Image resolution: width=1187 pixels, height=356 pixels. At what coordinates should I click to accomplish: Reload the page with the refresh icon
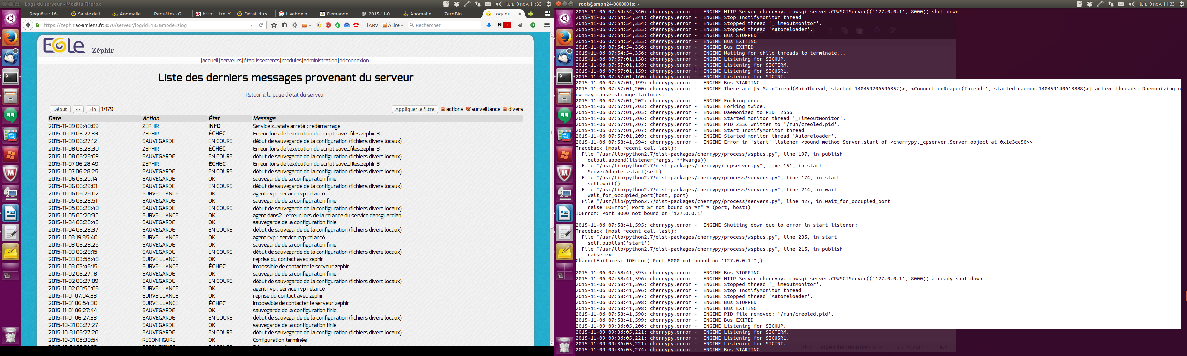point(261,25)
